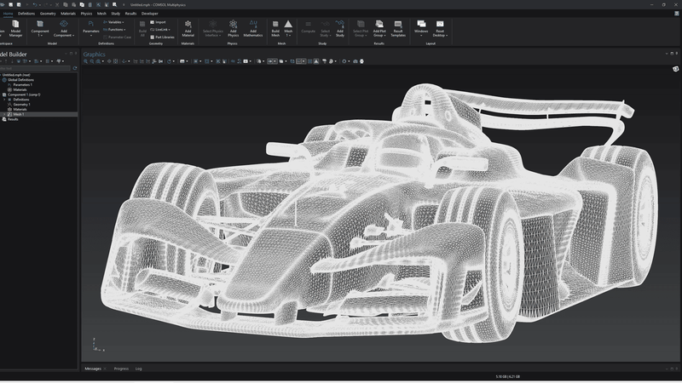Switch to the Results ribbon tab
This screenshot has width=682, height=383.
(x=130, y=14)
